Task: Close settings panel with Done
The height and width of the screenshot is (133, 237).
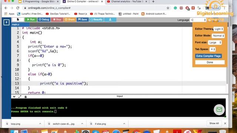Action: [x=210, y=62]
